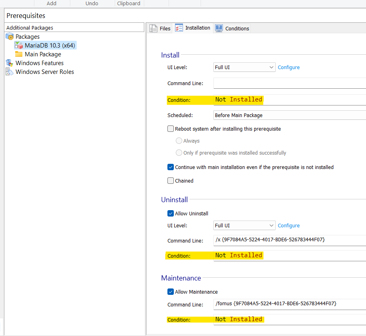Click the Main Package folder icon
Screen dimensions: 366x336
coord(19,54)
